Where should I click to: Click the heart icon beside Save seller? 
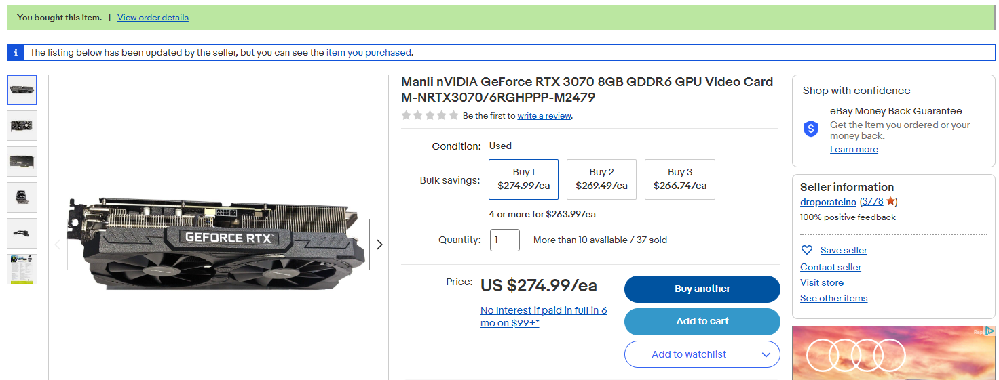[807, 250]
